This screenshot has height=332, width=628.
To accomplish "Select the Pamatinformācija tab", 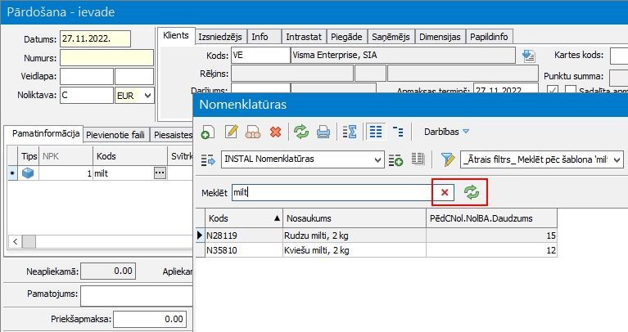I will [x=45, y=133].
